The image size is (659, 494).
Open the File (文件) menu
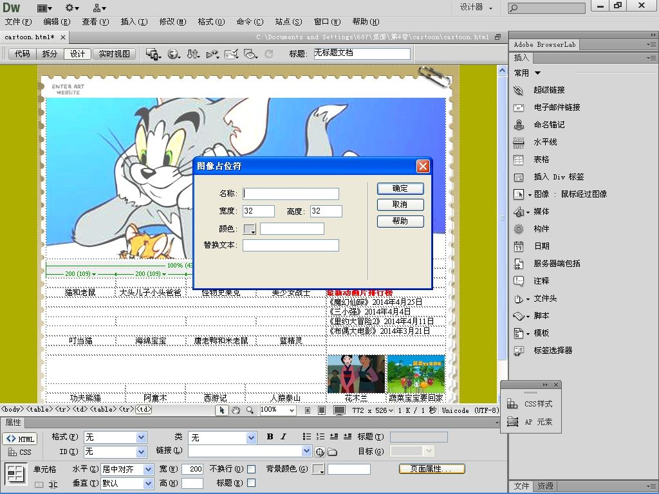click(x=18, y=22)
